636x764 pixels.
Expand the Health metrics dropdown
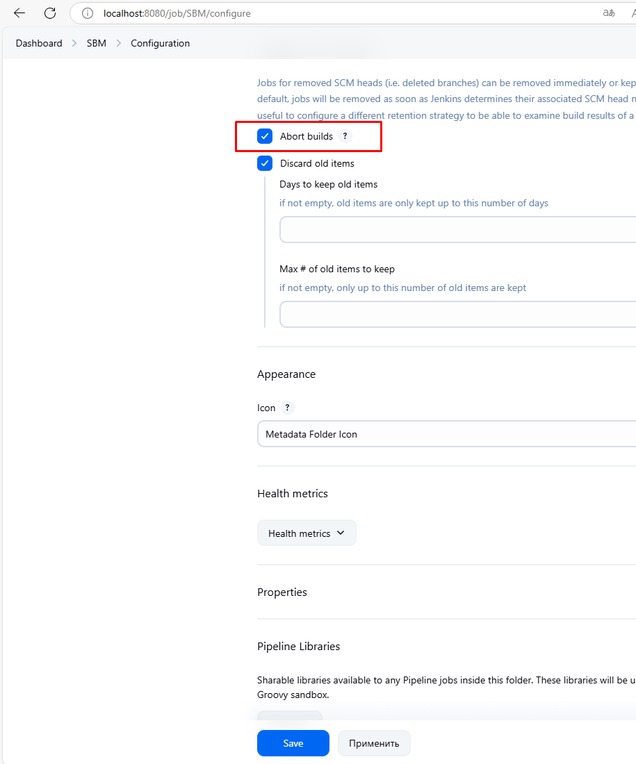point(307,533)
